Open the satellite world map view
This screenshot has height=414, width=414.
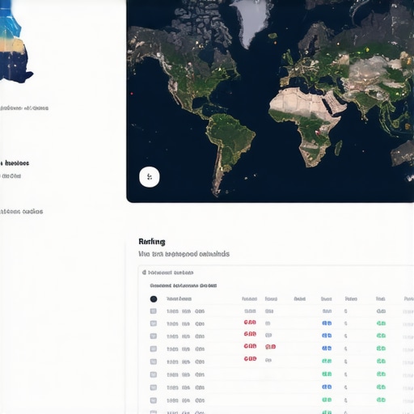270,101
